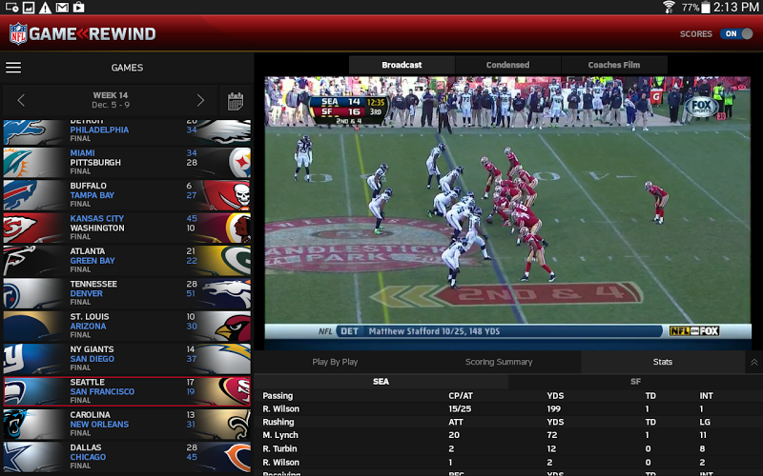The height and width of the screenshot is (476, 763).
Task: Click the R. Turbin rushing row
Action: click(508, 448)
